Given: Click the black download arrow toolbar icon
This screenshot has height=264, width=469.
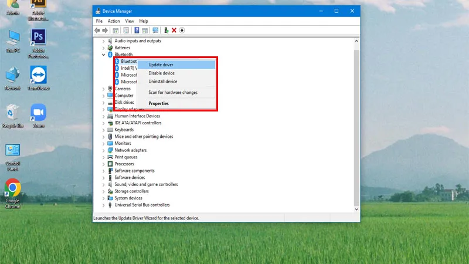Looking at the screenshot, I should [x=182, y=31].
